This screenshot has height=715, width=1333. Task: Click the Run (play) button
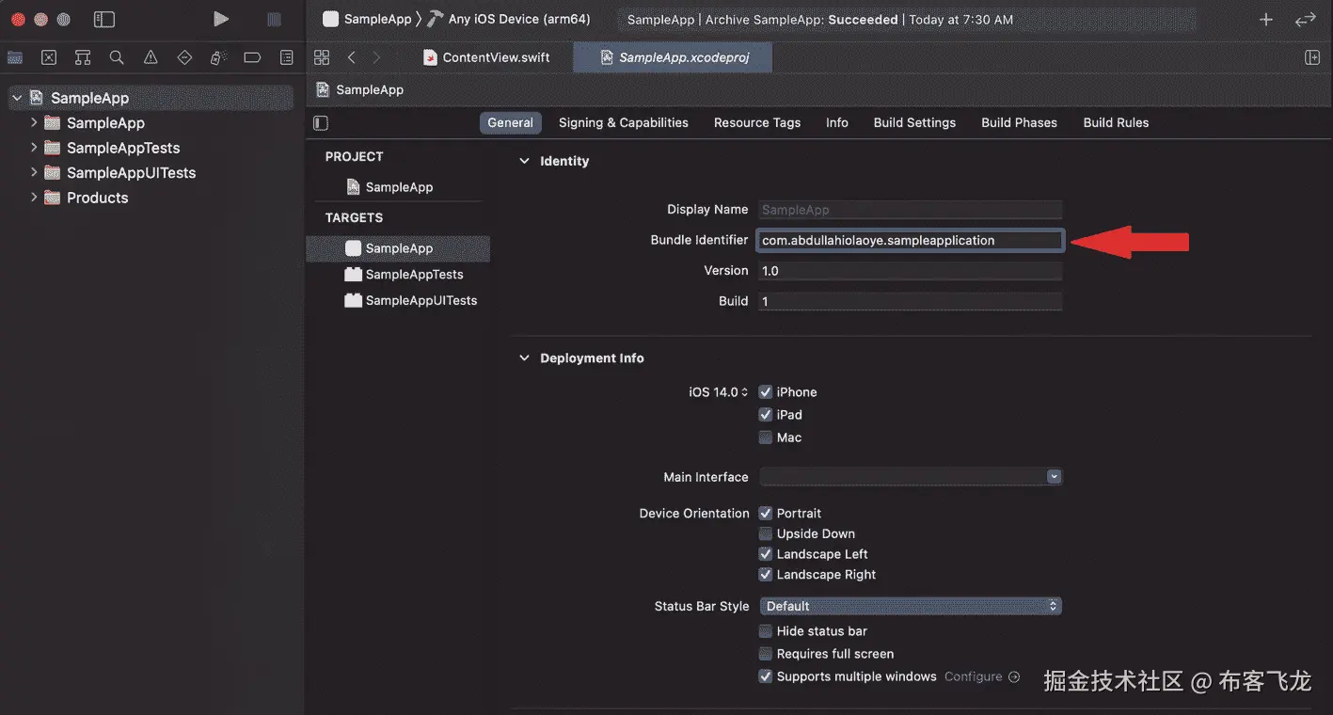[x=220, y=19]
